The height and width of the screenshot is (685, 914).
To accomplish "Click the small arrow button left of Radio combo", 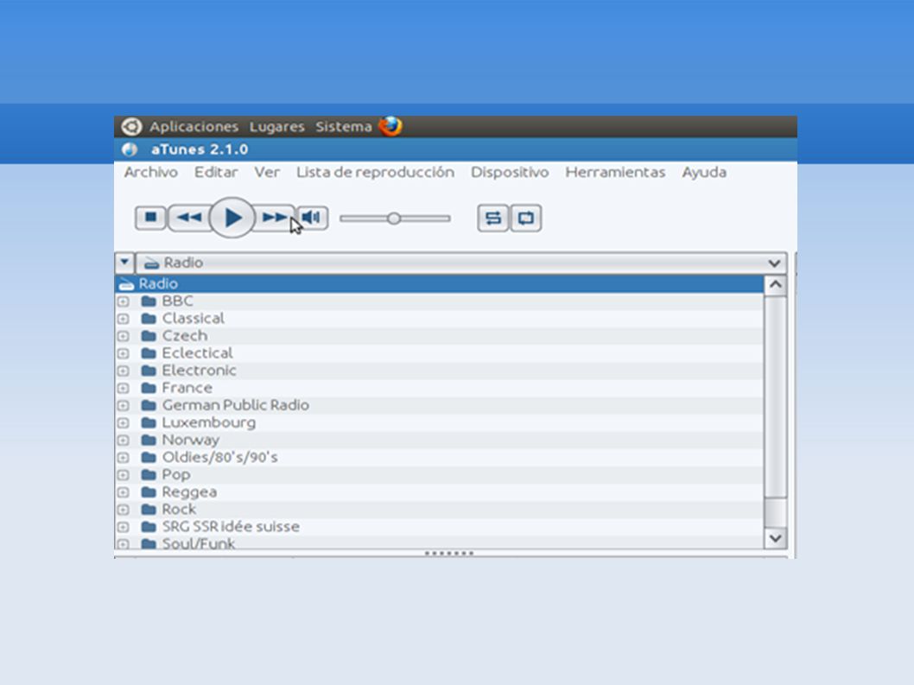I will [124, 263].
